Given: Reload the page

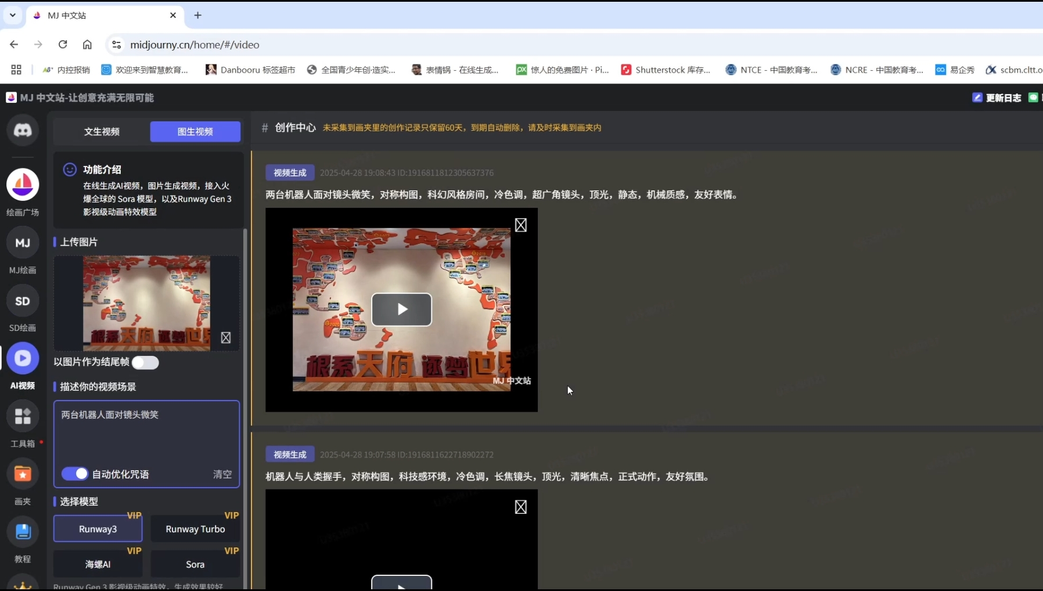Looking at the screenshot, I should tap(63, 45).
